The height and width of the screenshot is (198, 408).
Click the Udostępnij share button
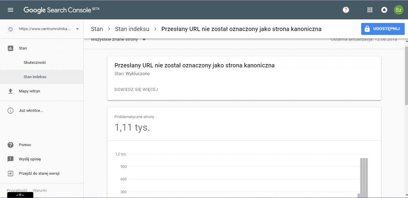pyautogui.click(x=383, y=29)
